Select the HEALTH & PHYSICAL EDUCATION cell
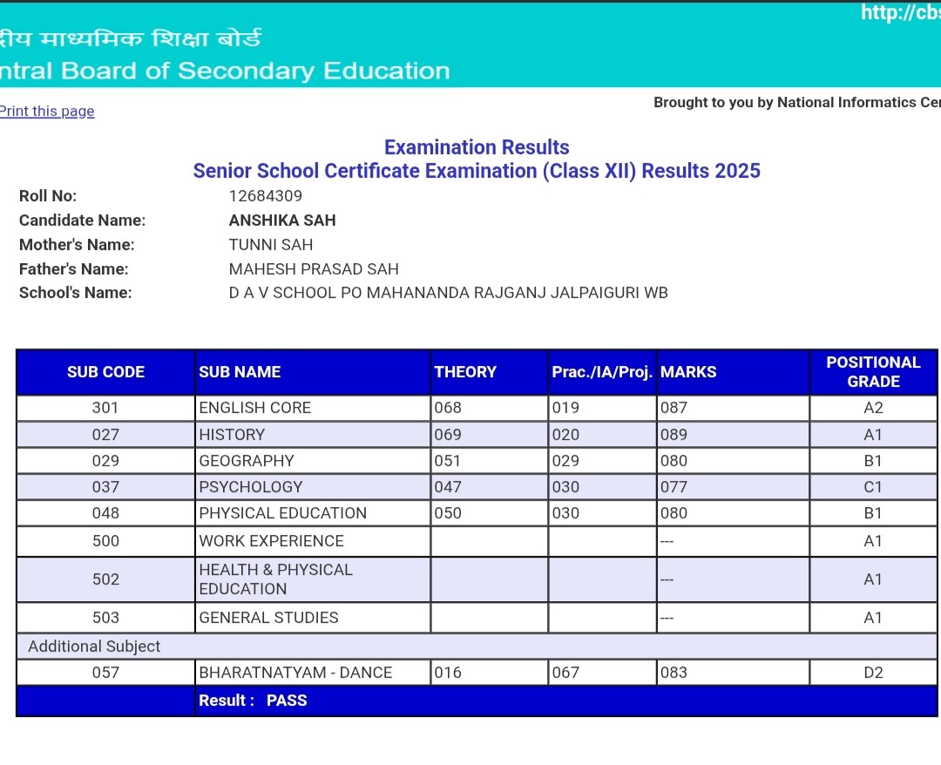Viewport: 941px width, 765px height. [x=275, y=579]
